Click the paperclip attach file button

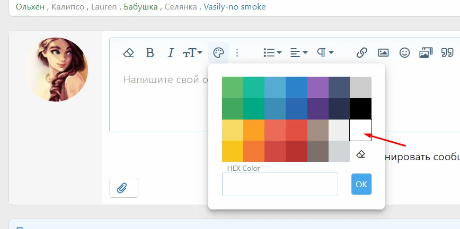pyautogui.click(x=123, y=188)
